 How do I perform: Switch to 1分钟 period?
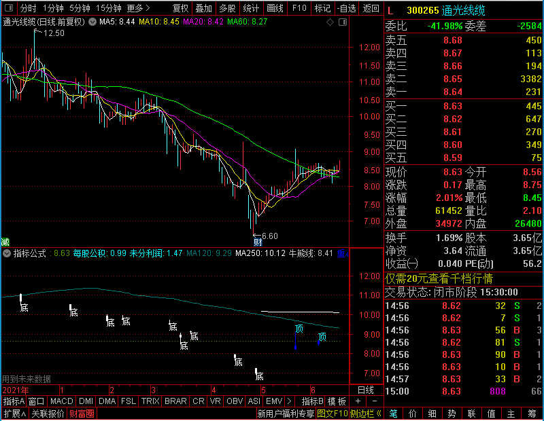[x=53, y=8]
